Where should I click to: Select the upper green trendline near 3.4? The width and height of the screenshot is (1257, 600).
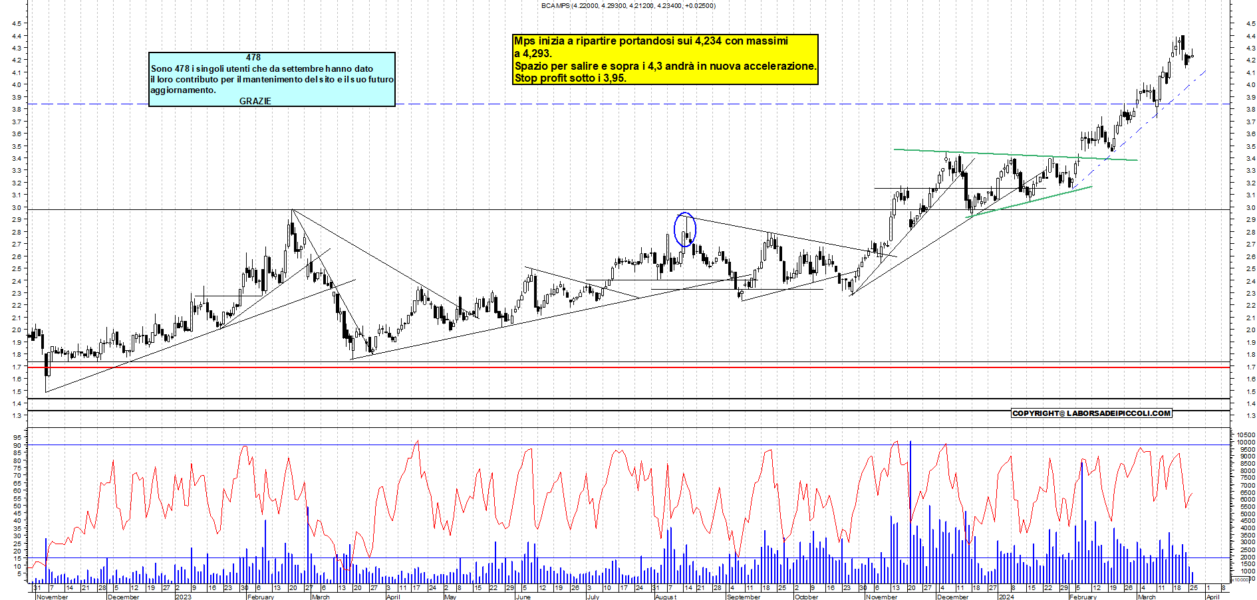(x=1016, y=155)
